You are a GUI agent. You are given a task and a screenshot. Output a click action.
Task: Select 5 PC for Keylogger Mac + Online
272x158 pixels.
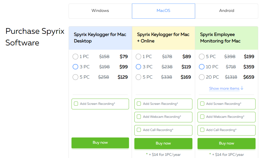[x=138, y=77]
